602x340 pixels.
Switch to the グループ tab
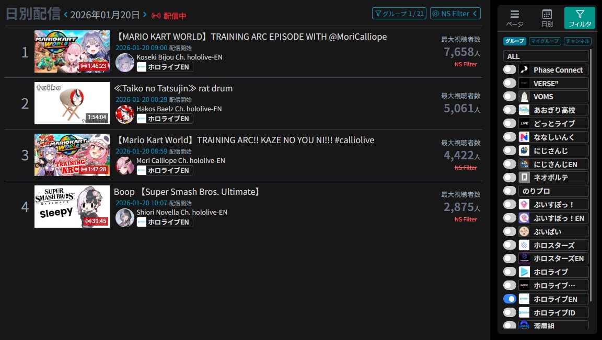tap(514, 41)
